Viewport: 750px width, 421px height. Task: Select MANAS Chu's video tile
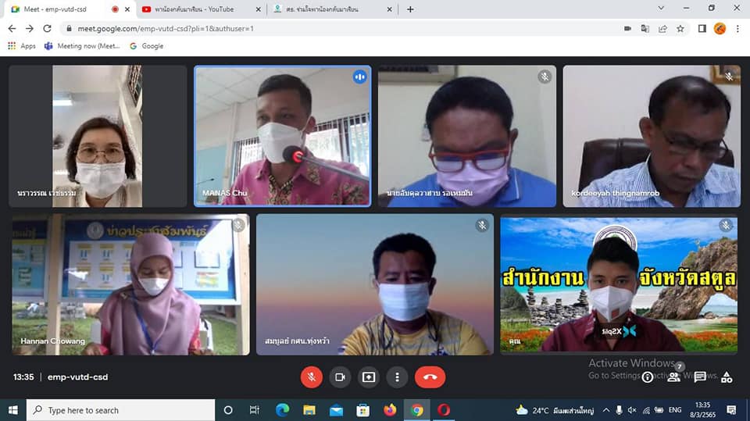(282, 136)
